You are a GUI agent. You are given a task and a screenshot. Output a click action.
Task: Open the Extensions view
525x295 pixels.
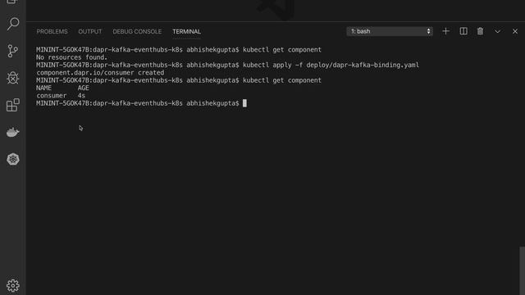pyautogui.click(x=13, y=105)
